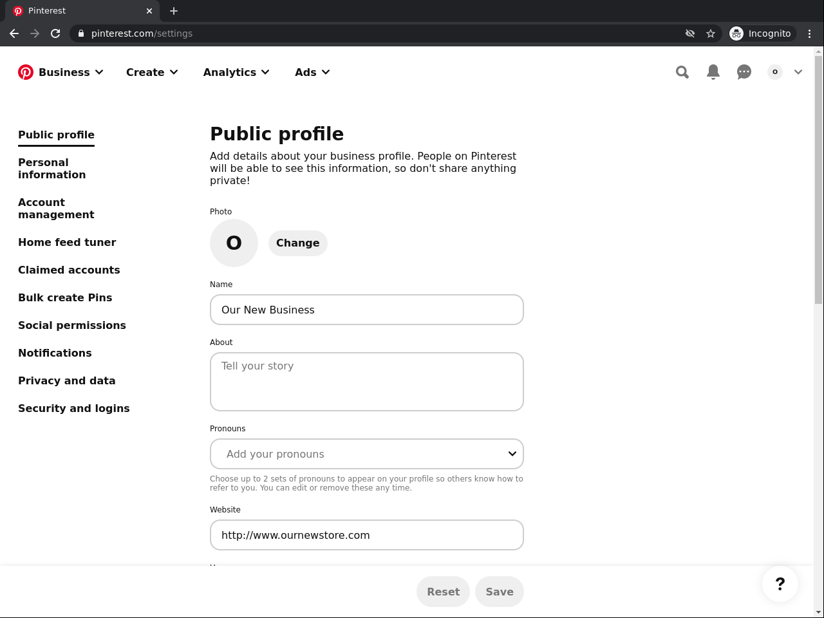
Task: Click the tracking protection eye icon
Action: [690, 33]
